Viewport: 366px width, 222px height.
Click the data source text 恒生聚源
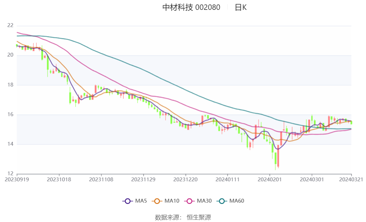click(199, 217)
